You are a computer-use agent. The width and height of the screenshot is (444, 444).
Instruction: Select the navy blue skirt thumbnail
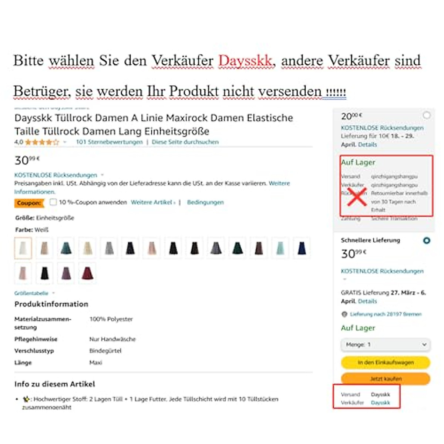pyautogui.click(x=302, y=248)
